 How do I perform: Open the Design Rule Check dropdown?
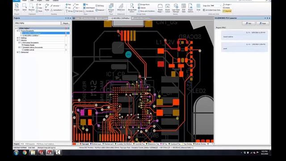(132, 8)
